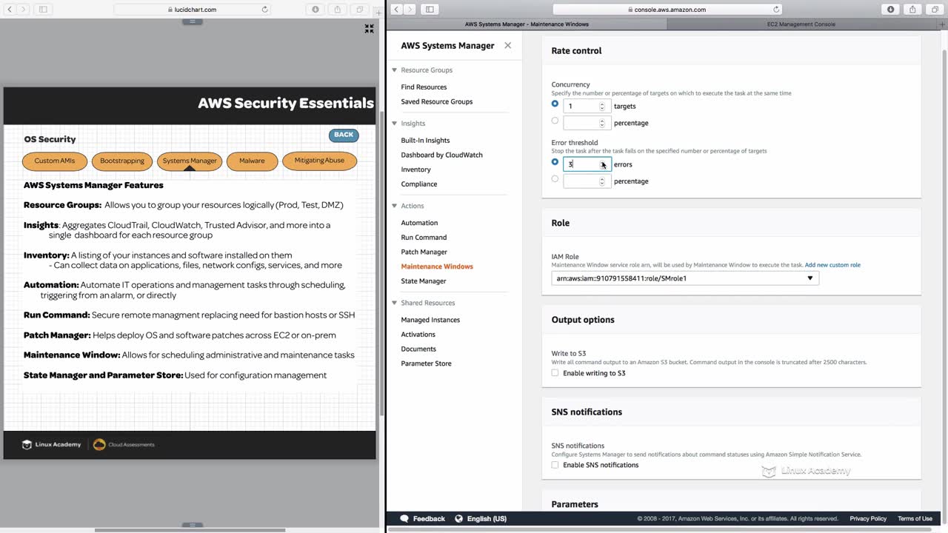Open Built-In Insights in the sidebar
Image resolution: width=948 pixels, height=533 pixels.
coord(425,141)
